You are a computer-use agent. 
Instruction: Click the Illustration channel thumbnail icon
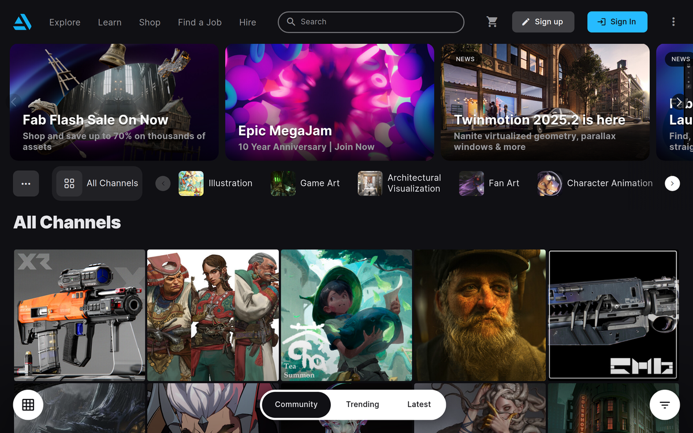tap(191, 184)
